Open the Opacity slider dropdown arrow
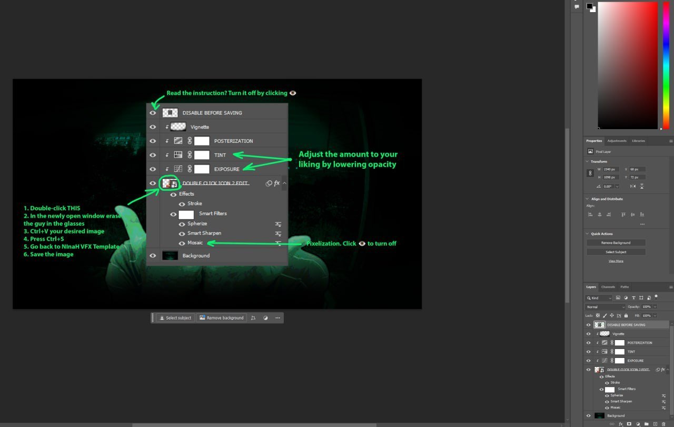The image size is (674, 427). (655, 307)
